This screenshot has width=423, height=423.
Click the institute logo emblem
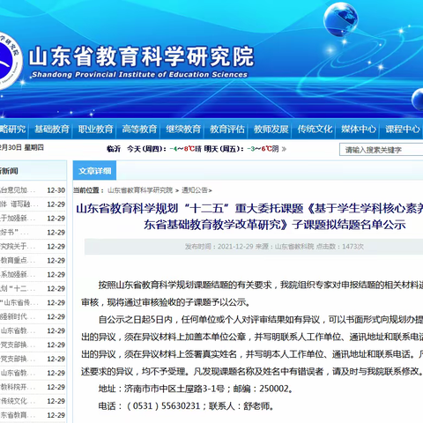tap(11, 60)
